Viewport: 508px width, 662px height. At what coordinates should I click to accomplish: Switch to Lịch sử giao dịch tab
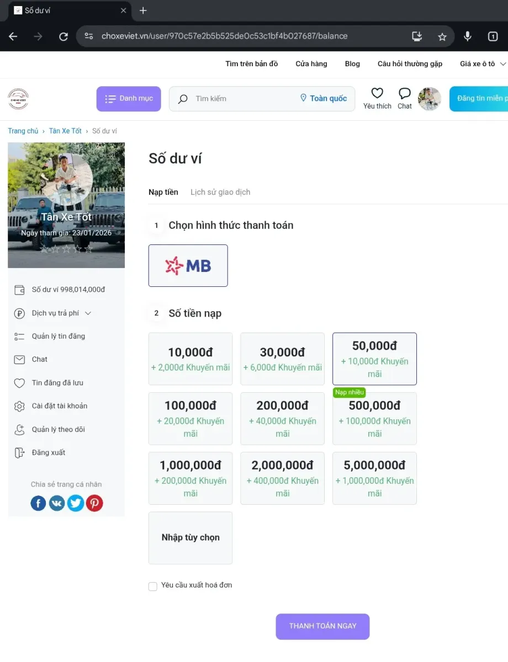coord(220,192)
